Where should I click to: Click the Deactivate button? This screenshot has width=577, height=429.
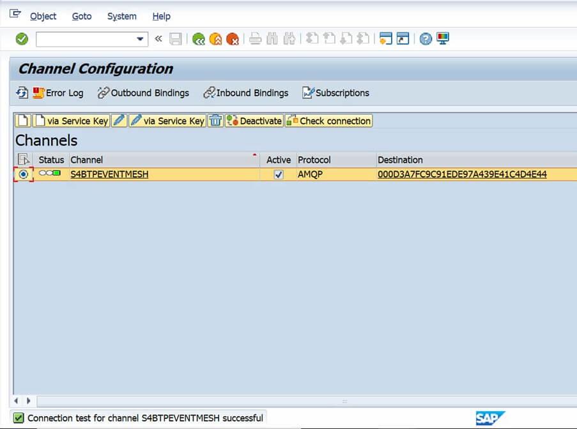point(254,121)
